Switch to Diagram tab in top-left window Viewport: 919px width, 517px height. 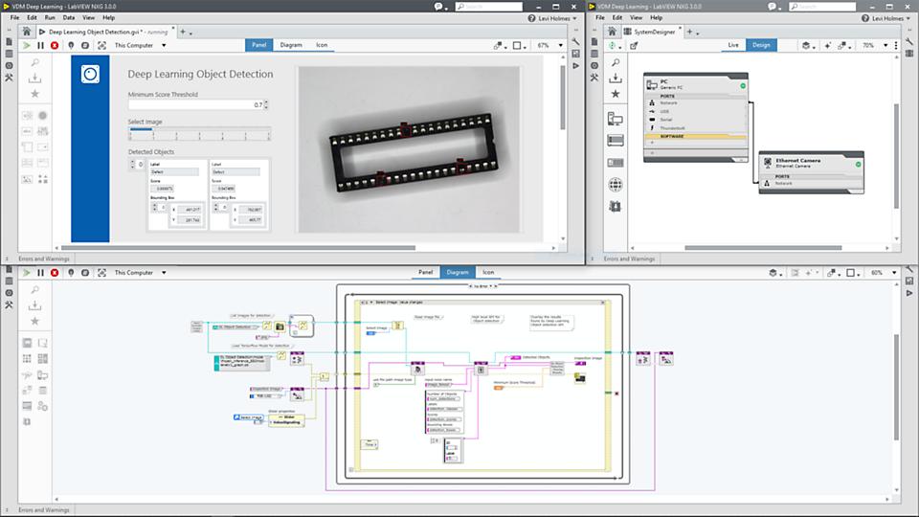click(291, 45)
